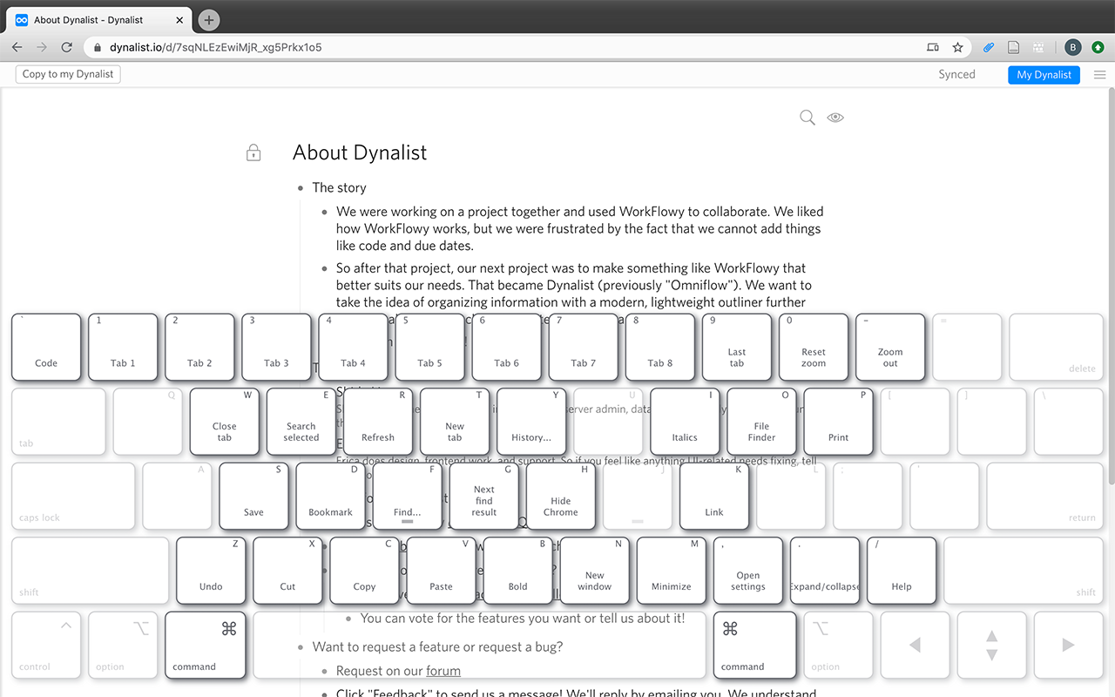
Task: Click the Help shortcut key
Action: [901, 571]
